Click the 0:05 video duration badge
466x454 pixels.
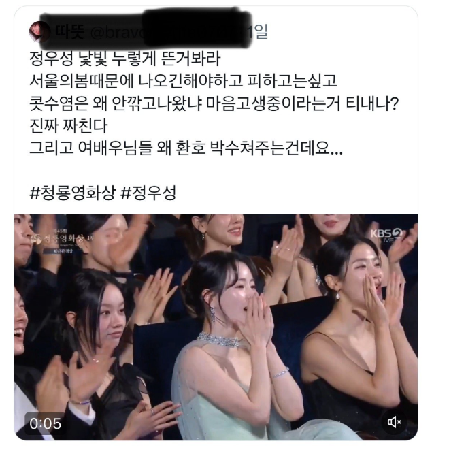[x=45, y=423]
